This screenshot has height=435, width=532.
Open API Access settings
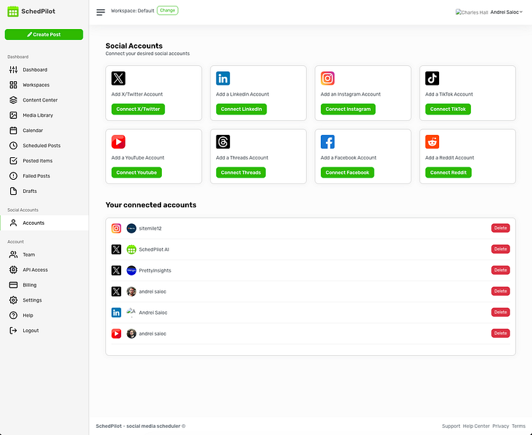[44, 270]
